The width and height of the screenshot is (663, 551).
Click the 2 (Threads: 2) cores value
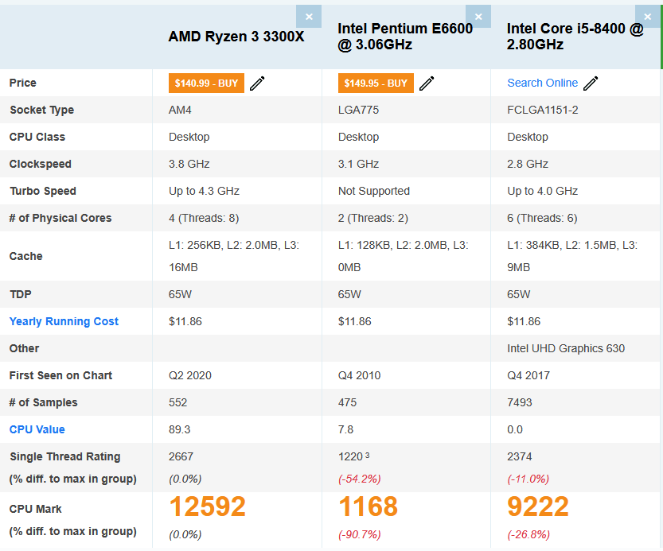coord(373,219)
